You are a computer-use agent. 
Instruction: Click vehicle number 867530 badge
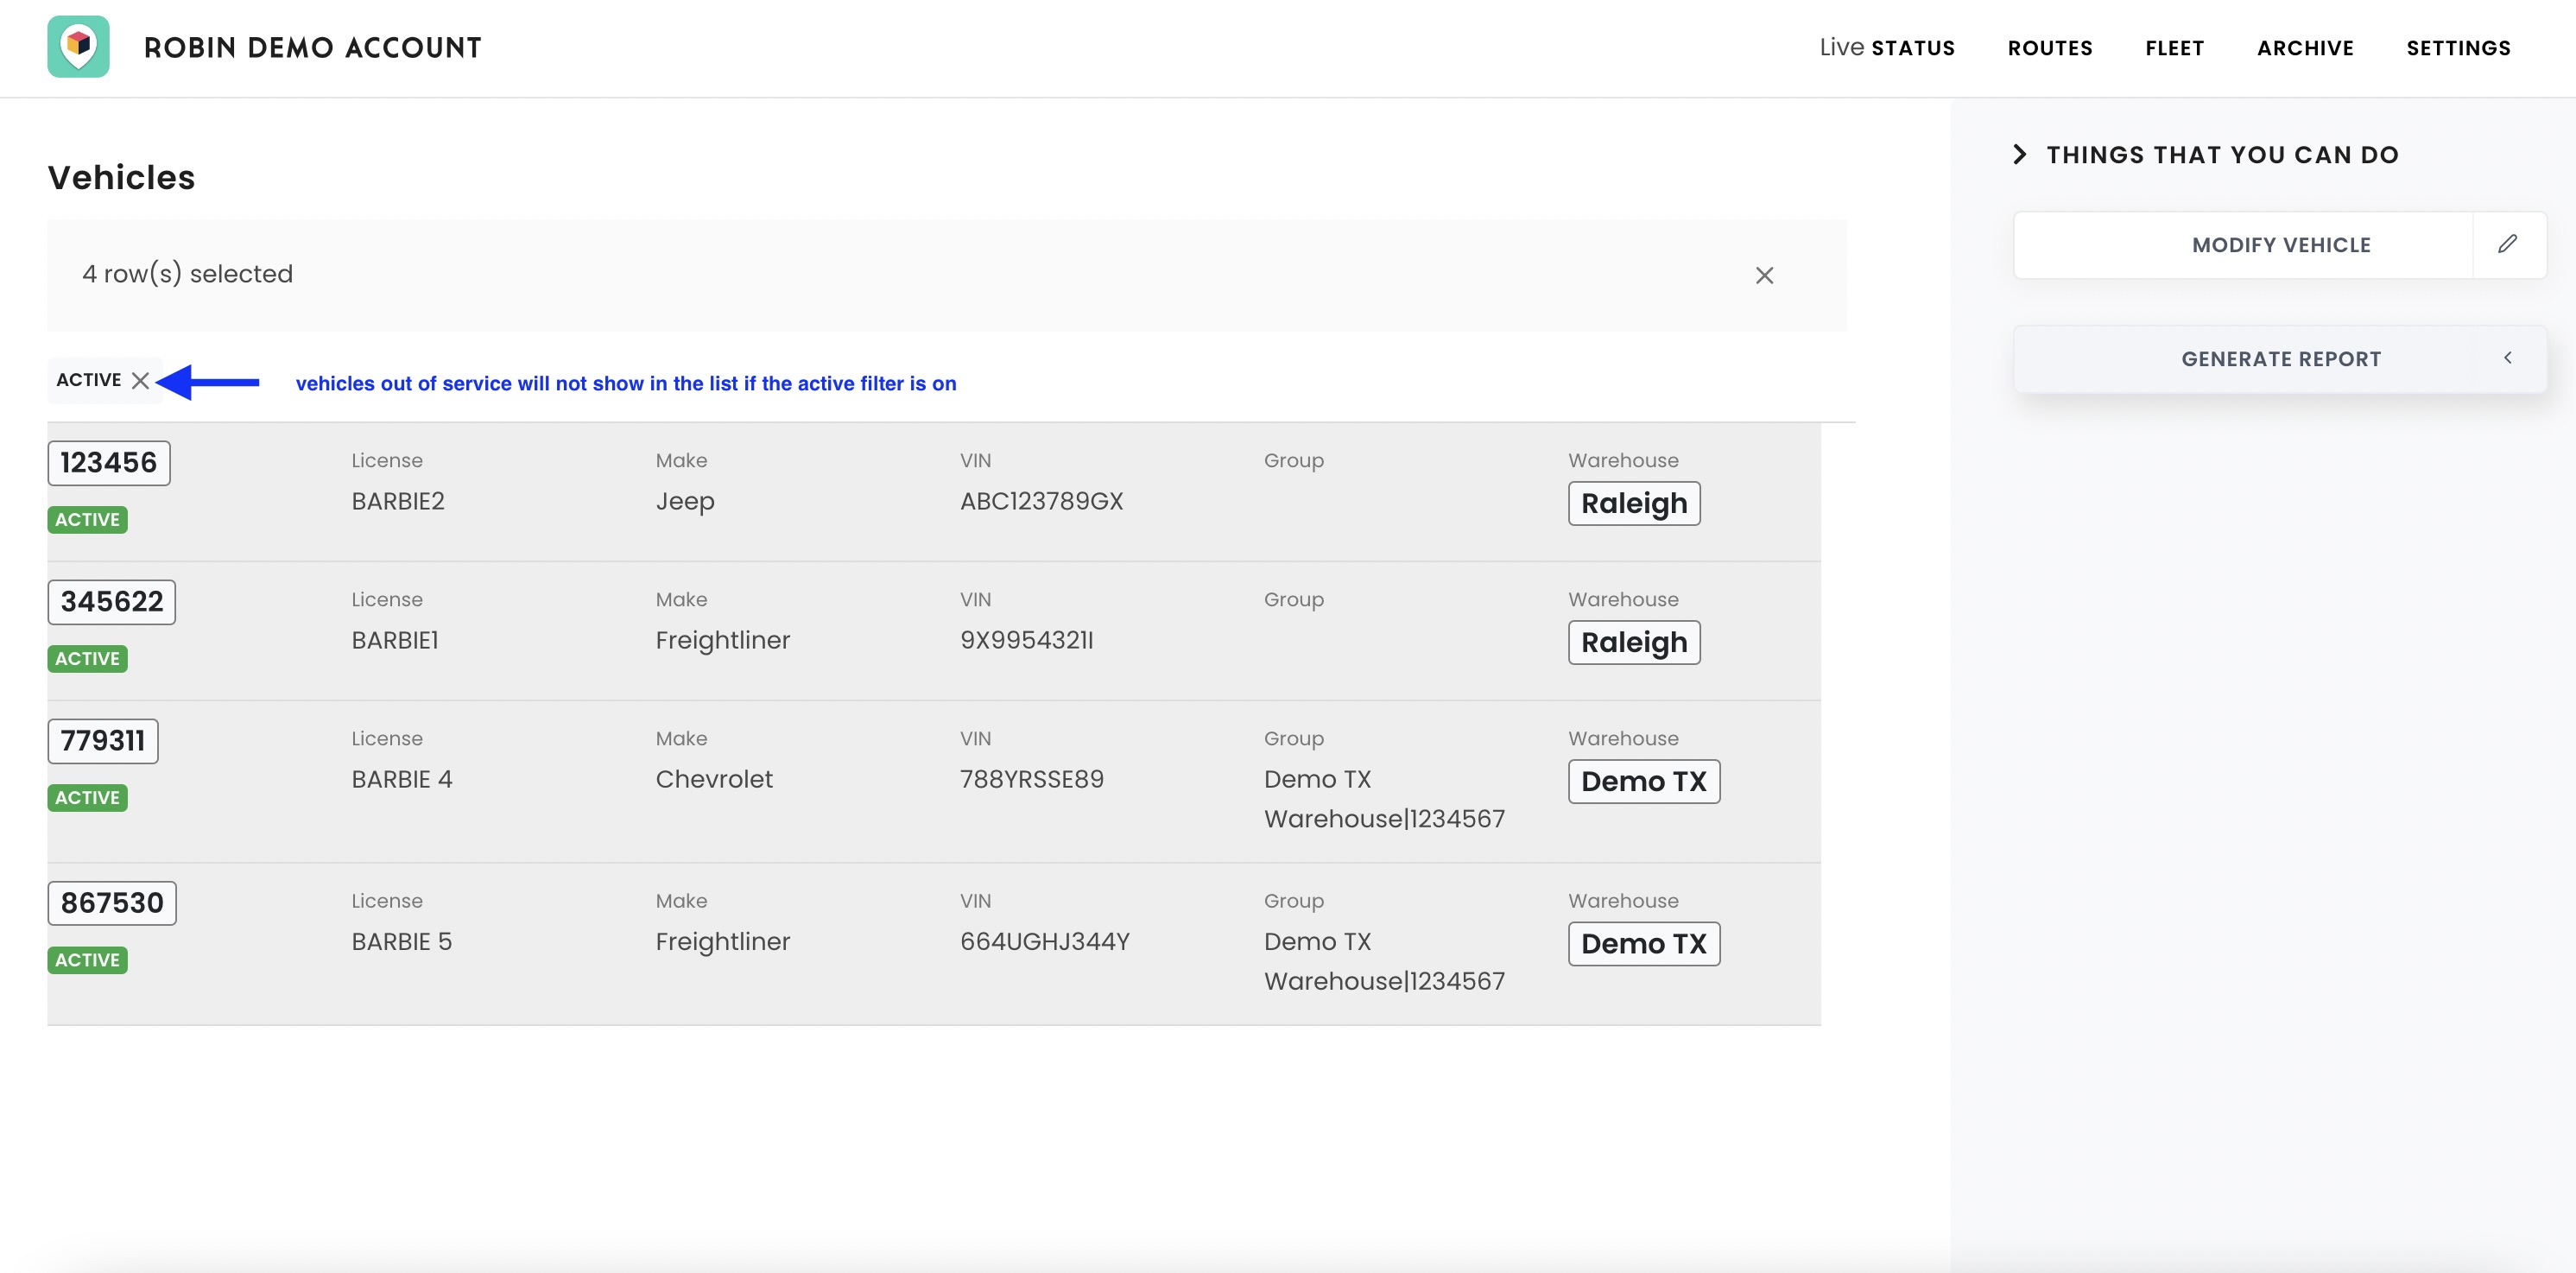[112, 903]
